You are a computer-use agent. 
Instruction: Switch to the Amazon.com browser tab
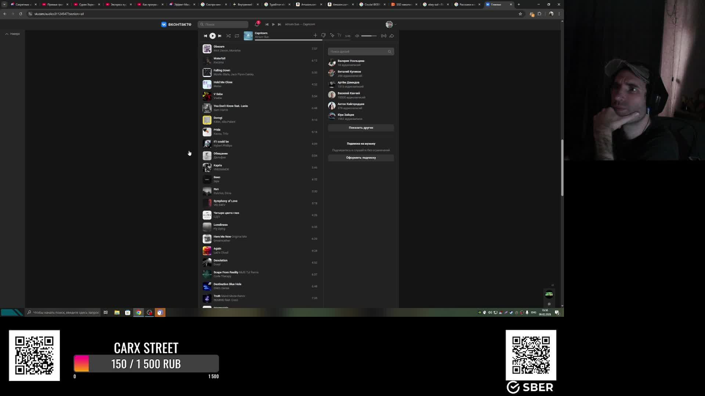click(x=308, y=4)
